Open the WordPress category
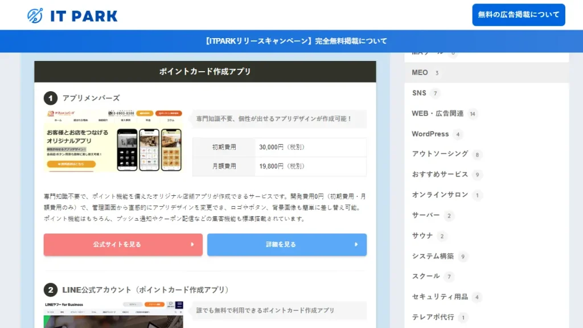 pos(486,134)
